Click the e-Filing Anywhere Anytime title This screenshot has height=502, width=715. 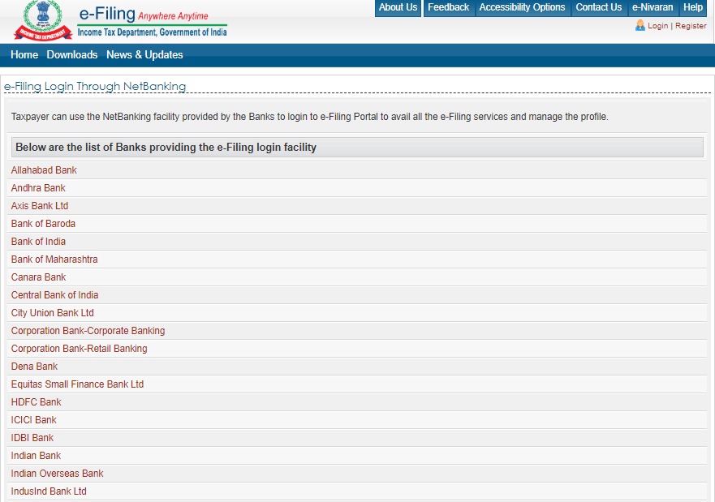pos(144,14)
